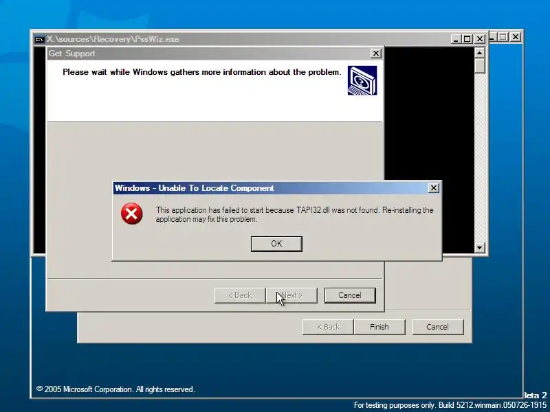Viewport: 550px width, 412px height.
Task: Click the disabled Back button in Get Support
Action: point(240,295)
